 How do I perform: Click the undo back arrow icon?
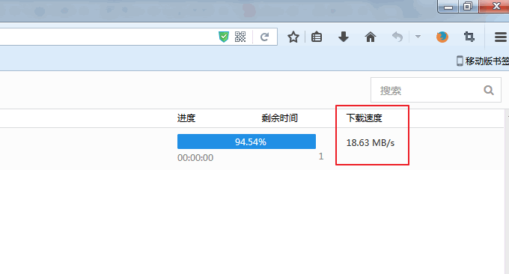[x=397, y=37]
